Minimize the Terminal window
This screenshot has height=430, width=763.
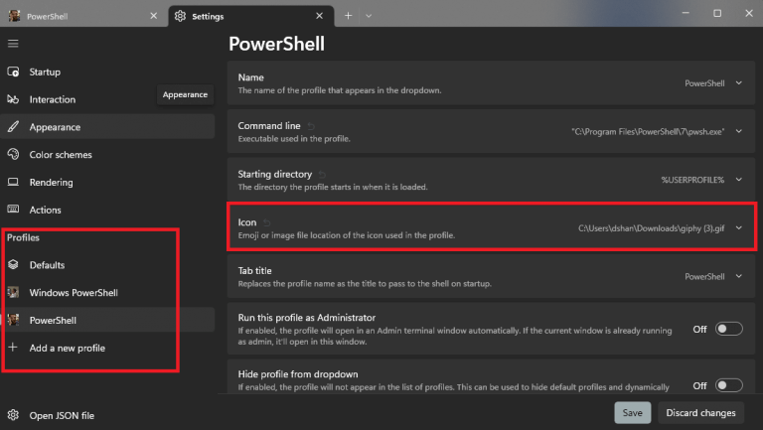click(686, 13)
